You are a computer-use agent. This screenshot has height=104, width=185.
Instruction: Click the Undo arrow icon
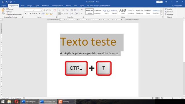click(x=7, y=2)
